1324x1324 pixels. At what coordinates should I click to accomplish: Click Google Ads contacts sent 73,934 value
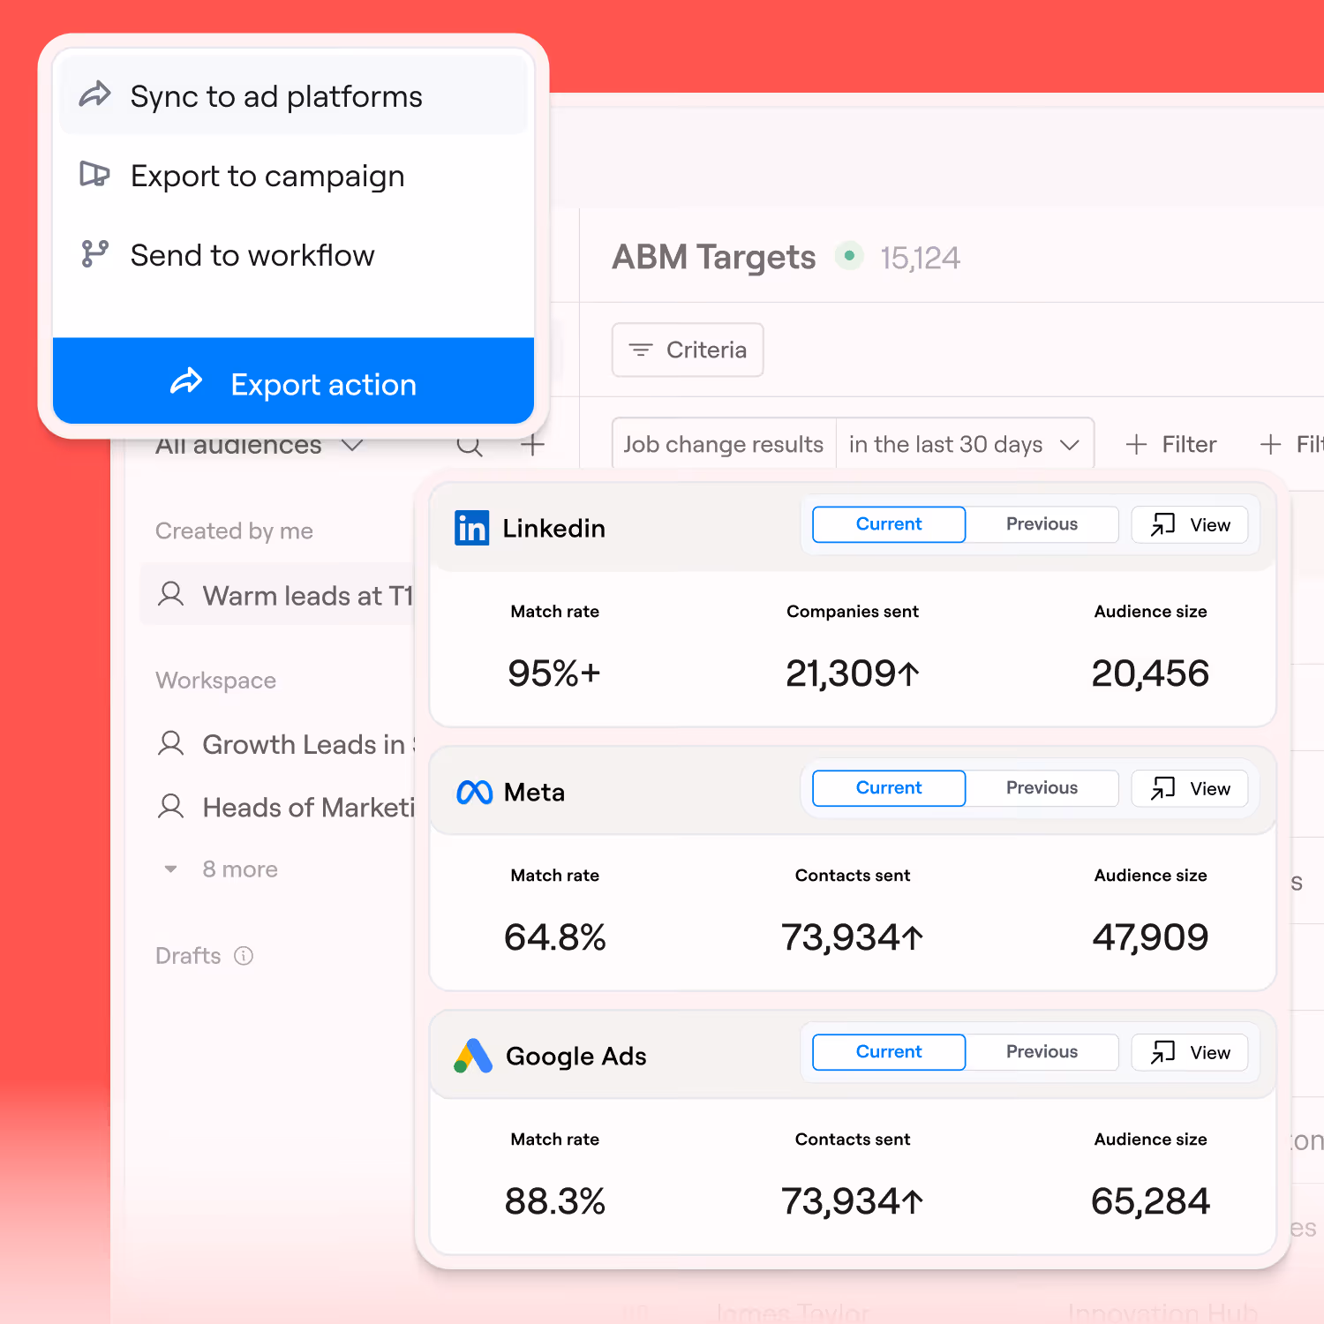[853, 1201]
